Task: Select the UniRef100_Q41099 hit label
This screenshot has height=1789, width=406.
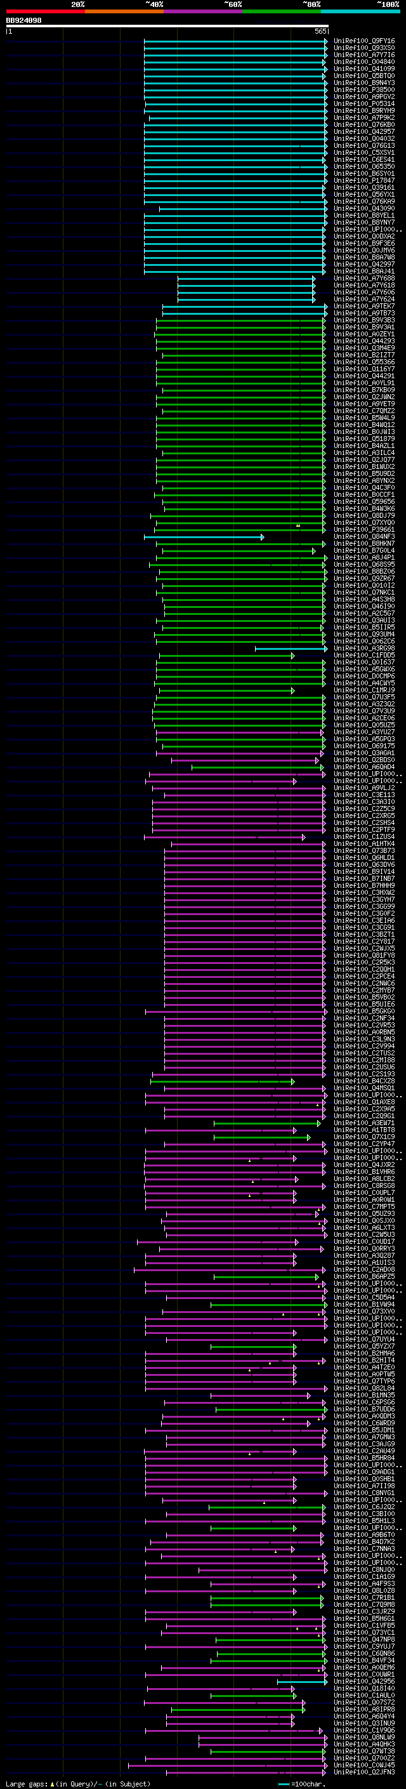Action: [x=364, y=69]
